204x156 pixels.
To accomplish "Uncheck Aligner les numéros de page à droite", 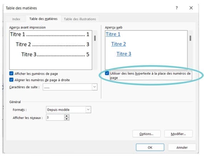I will 11,80.
